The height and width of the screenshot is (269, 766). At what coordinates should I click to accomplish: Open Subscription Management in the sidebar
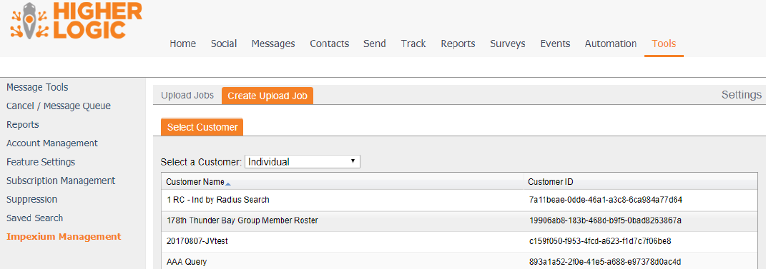(61, 181)
